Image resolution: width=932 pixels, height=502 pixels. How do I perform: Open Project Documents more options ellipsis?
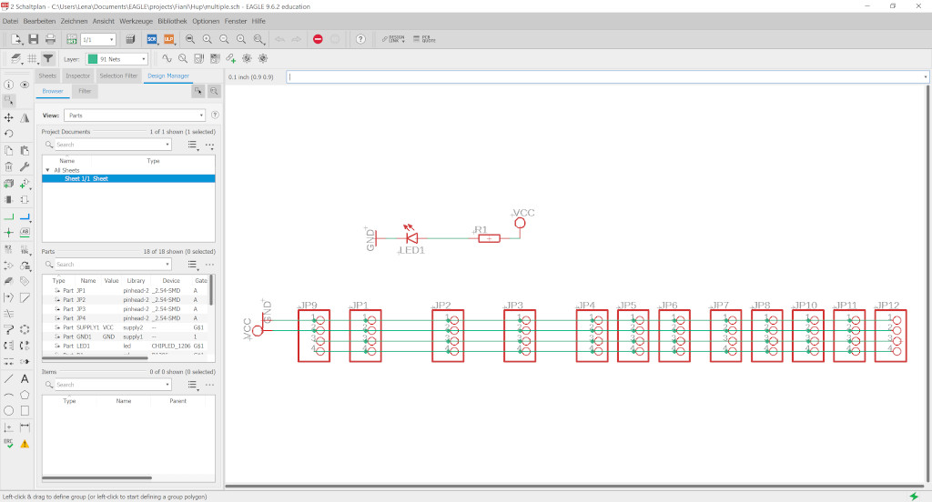209,145
